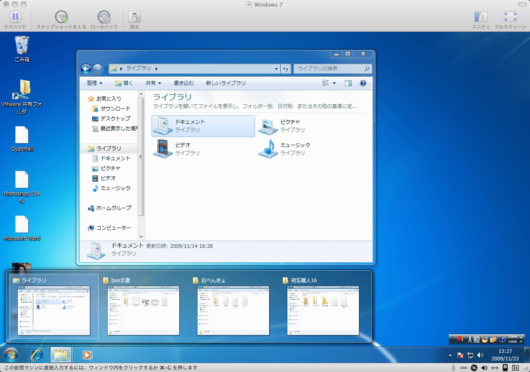
Task: Click the network tray icon
Action: tap(470, 355)
